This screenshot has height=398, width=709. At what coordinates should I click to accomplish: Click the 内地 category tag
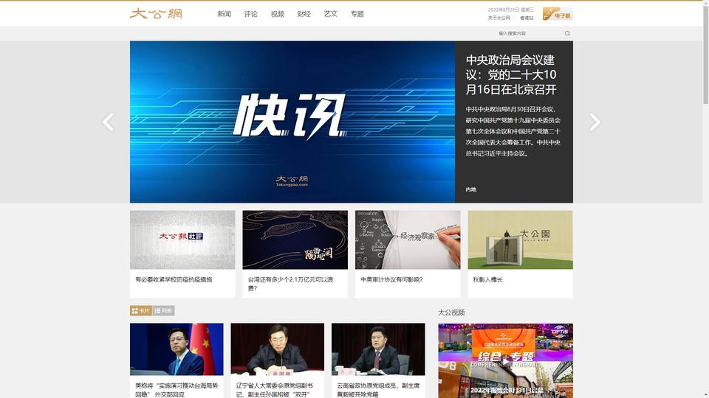coord(470,189)
